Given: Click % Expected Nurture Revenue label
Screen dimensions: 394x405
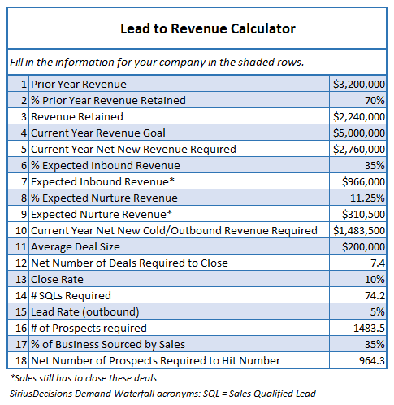Looking at the screenshot, I should pos(104,198).
